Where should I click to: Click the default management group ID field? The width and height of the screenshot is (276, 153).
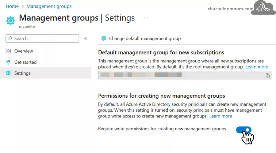185,75
